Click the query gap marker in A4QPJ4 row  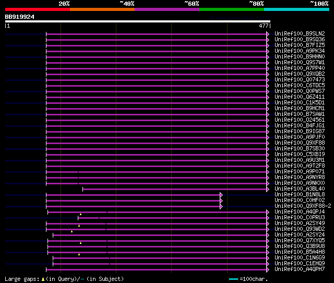80,214
